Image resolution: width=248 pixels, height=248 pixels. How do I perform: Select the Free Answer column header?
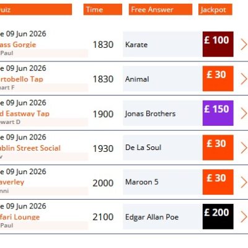[x=161, y=9]
